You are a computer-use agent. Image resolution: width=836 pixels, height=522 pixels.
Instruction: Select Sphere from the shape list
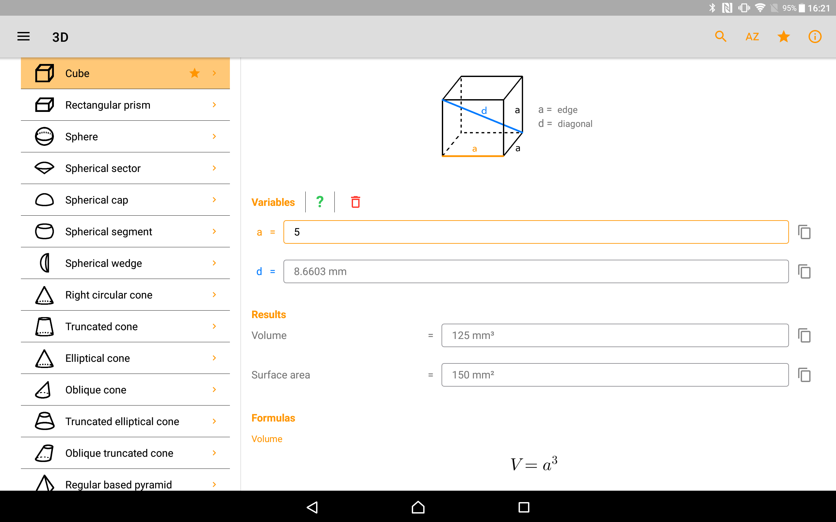pyautogui.click(x=82, y=137)
